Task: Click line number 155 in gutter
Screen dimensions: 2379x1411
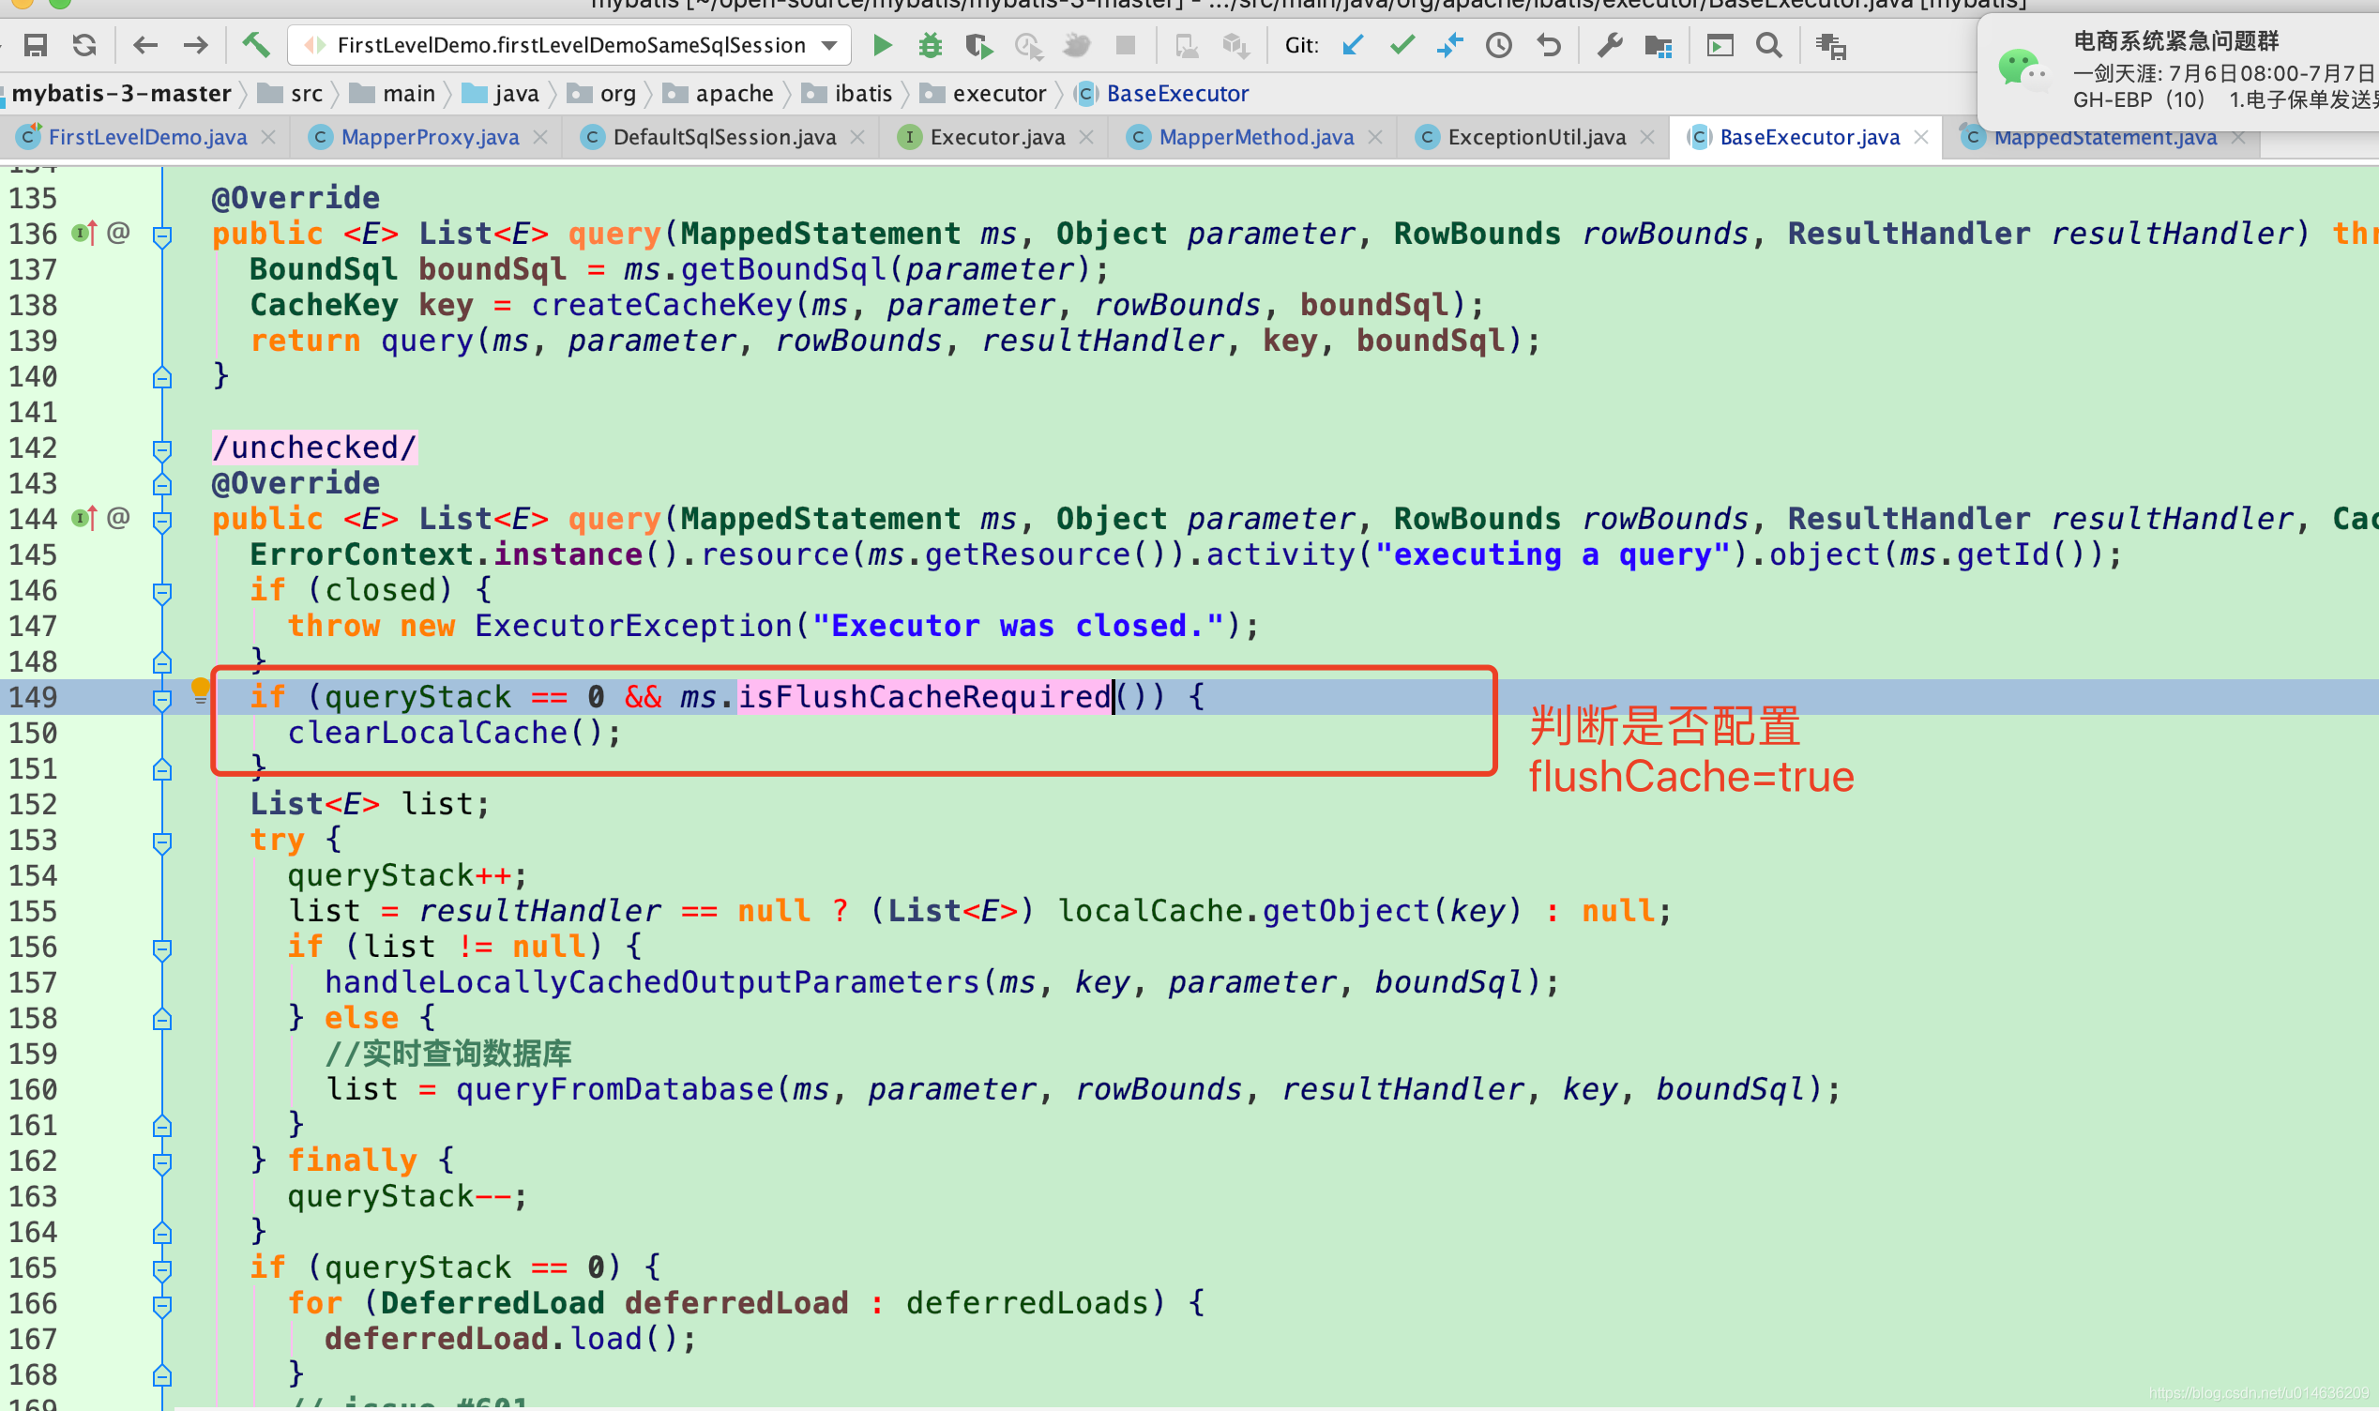Action: click(33, 911)
